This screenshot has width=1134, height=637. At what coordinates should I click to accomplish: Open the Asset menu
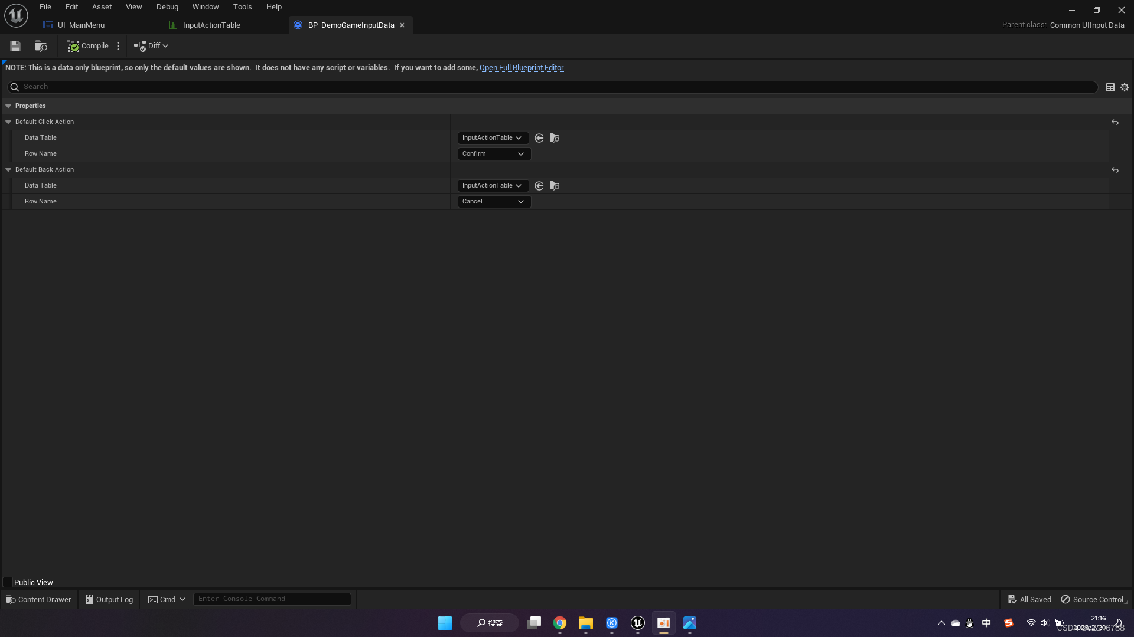pyautogui.click(x=102, y=7)
